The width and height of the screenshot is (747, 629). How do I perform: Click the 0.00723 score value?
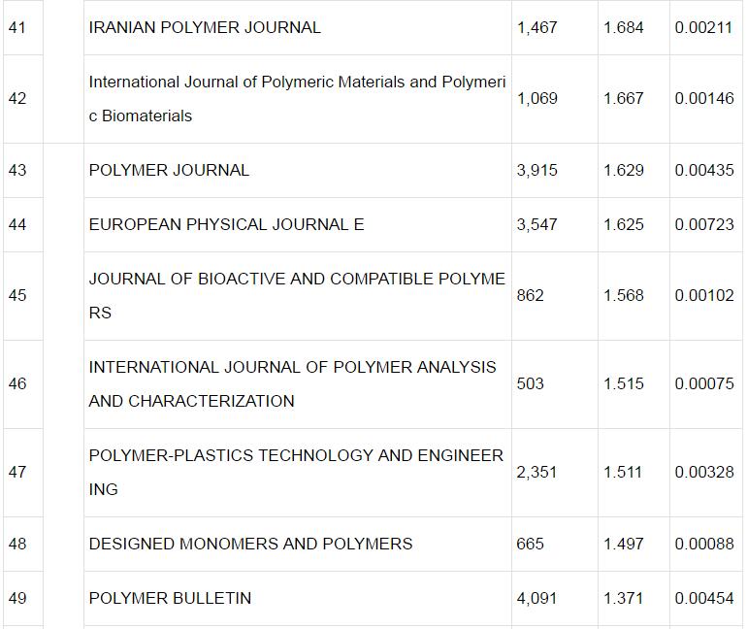[704, 224]
